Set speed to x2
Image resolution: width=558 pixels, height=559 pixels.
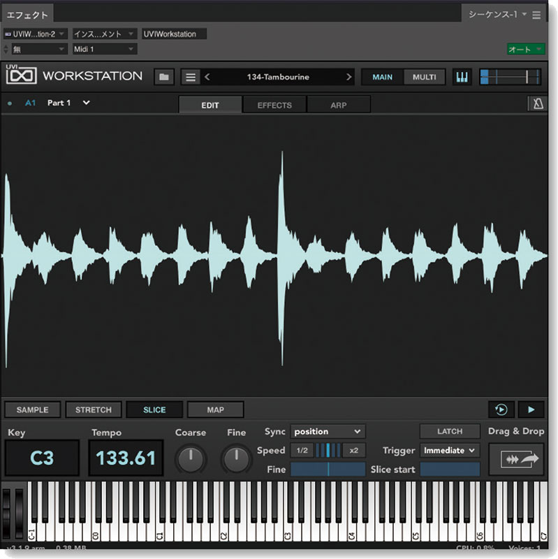(354, 451)
